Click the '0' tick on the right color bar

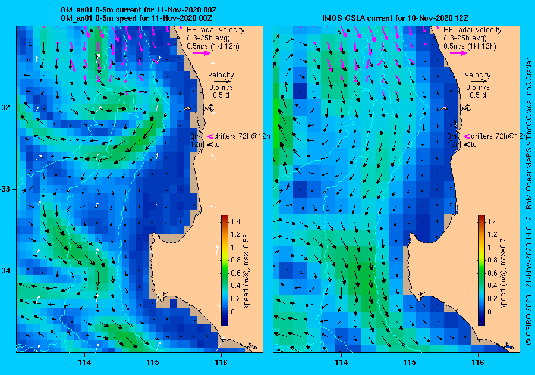tap(490, 311)
